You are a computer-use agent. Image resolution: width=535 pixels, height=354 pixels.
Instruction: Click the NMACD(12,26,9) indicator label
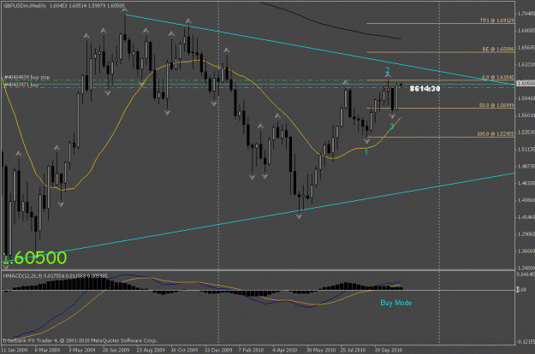pos(56,275)
